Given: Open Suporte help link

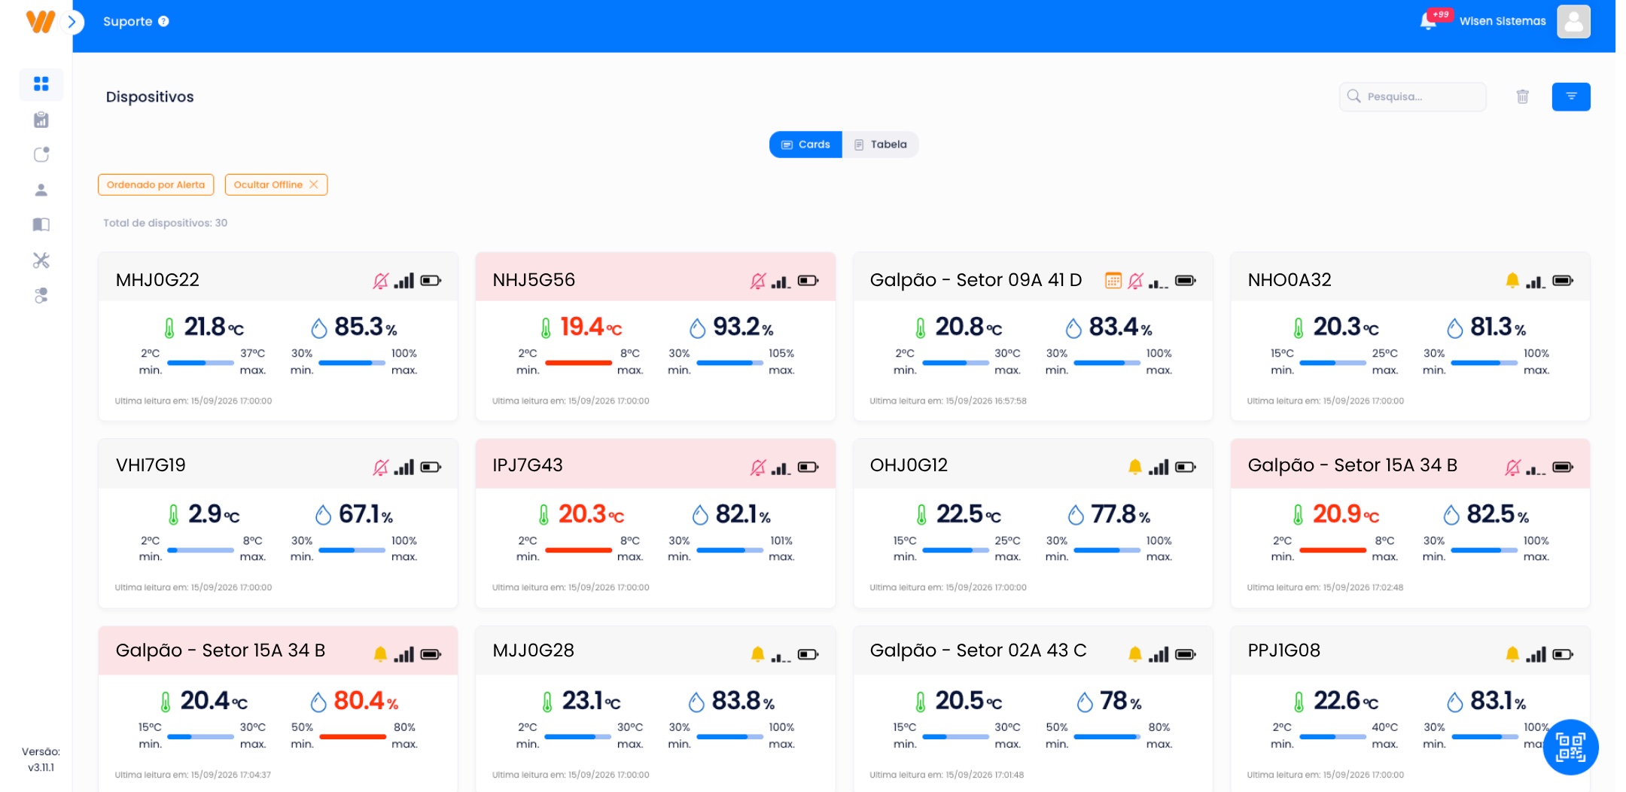Looking at the screenshot, I should pos(136,22).
